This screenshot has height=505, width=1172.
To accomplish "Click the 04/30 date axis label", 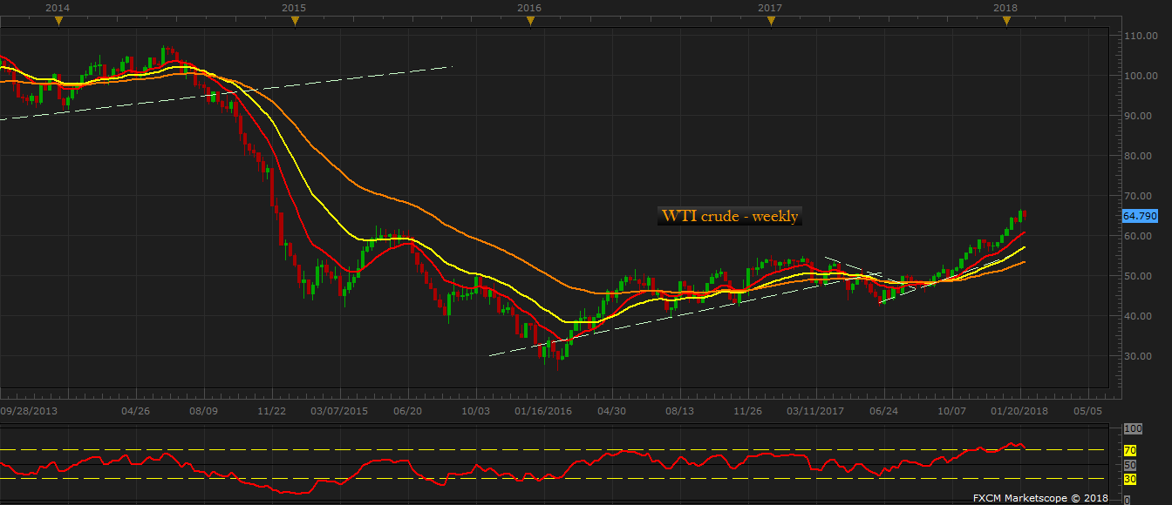I will tap(612, 410).
